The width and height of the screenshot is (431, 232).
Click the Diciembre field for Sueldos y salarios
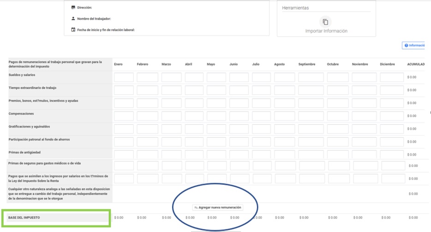(x=391, y=77)
